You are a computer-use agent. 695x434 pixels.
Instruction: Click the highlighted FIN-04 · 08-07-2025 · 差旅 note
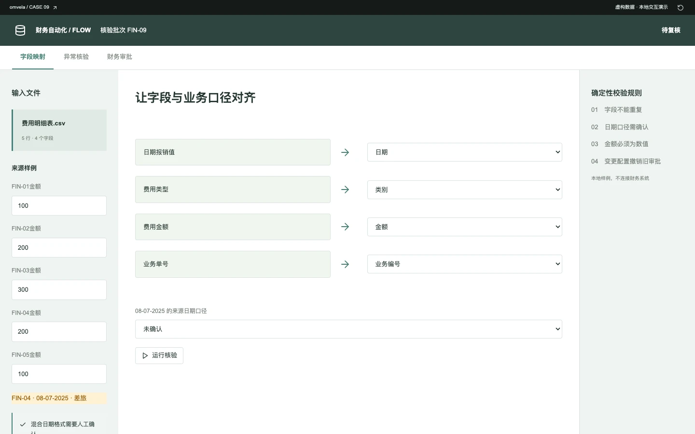click(x=59, y=398)
